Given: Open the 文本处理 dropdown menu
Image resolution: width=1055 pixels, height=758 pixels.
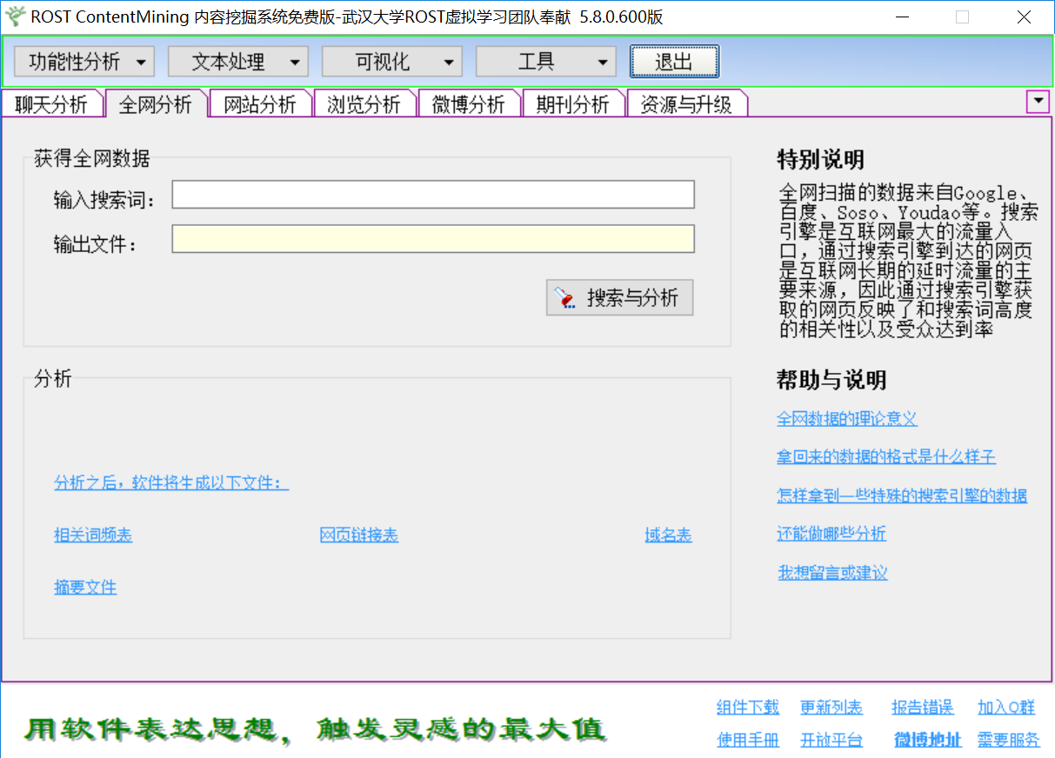Looking at the screenshot, I should pyautogui.click(x=238, y=62).
